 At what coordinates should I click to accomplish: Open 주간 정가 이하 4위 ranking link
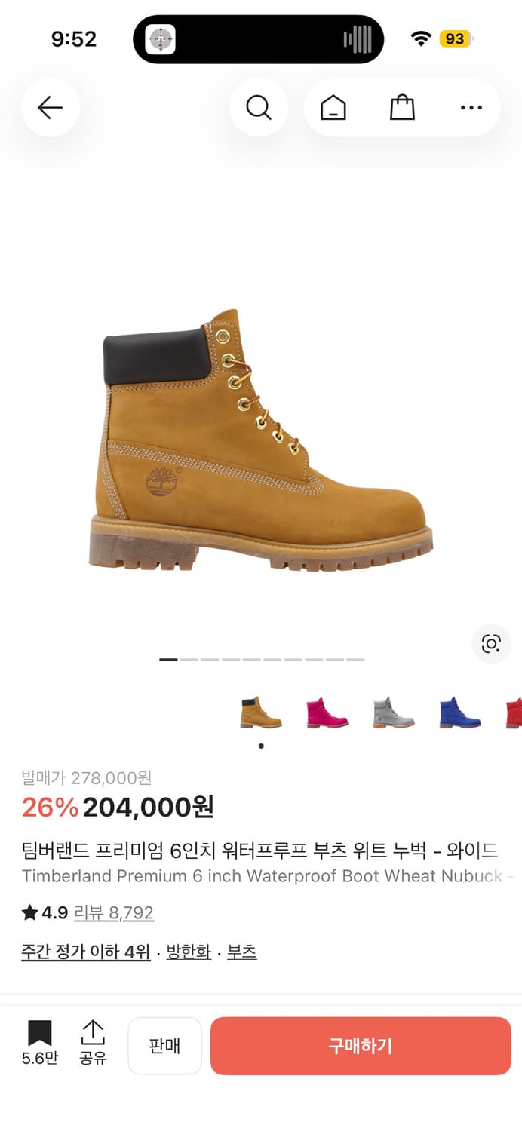tap(86, 952)
